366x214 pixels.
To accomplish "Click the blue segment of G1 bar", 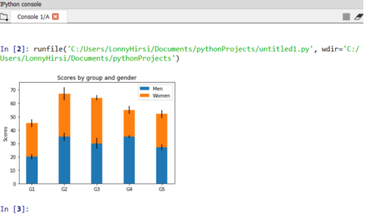I will [x=32, y=170].
